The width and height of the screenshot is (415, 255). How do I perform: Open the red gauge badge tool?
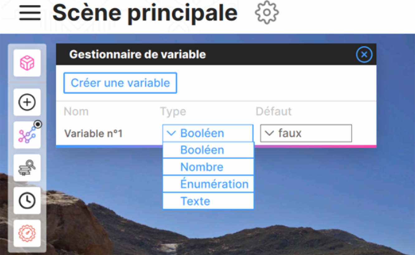pos(27,233)
